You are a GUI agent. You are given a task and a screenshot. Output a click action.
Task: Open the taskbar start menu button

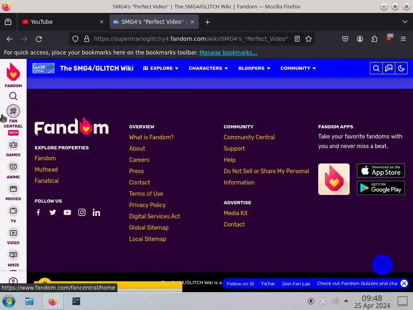coord(9,301)
